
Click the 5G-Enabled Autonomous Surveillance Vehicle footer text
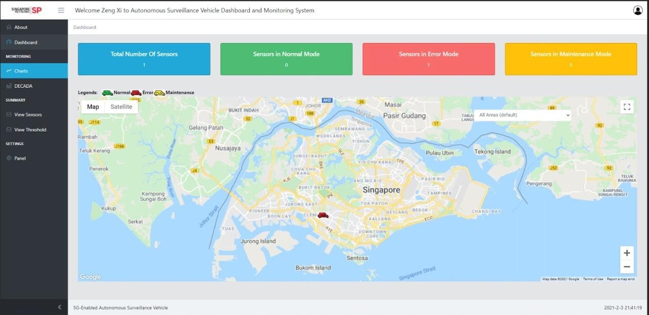coord(120,307)
